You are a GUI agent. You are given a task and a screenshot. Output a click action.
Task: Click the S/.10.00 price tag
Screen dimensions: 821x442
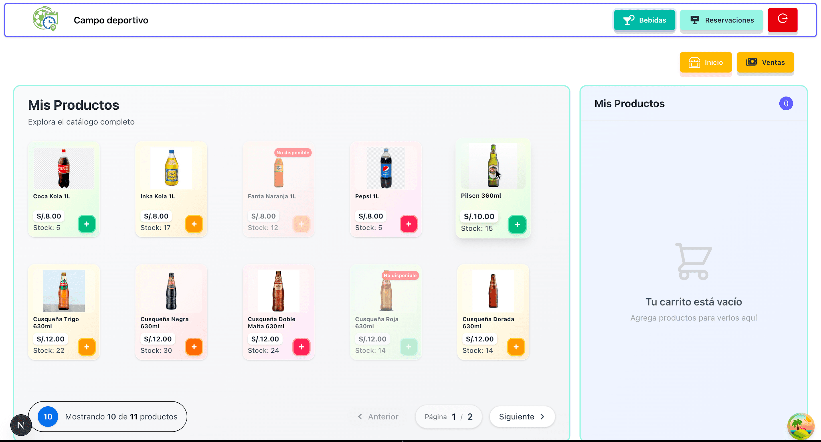click(x=479, y=216)
